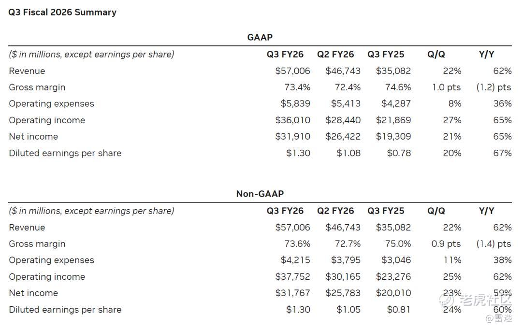522x330 pixels.
Task: Select the Non-GAAP Q2 FY26 column header
Action: point(335,211)
